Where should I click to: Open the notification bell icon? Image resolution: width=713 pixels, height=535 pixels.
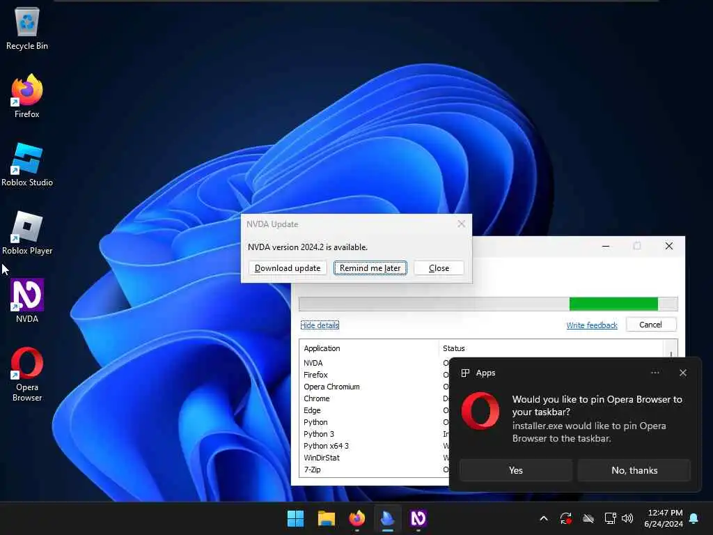click(694, 518)
